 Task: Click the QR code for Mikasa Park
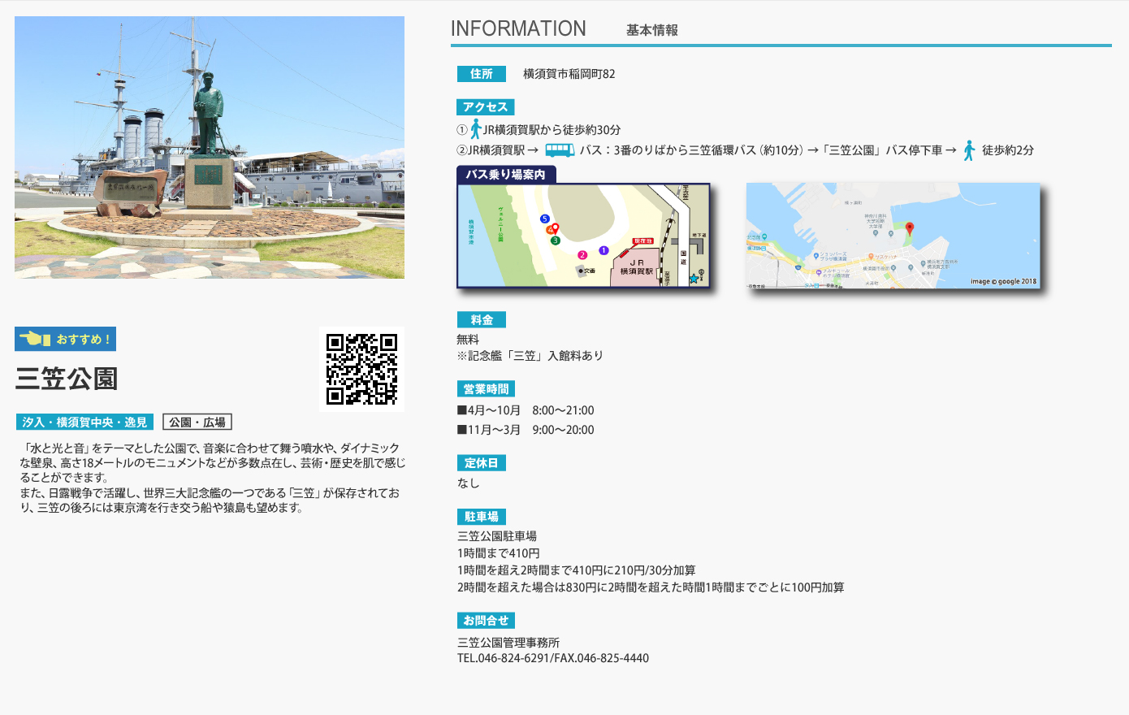(x=361, y=369)
